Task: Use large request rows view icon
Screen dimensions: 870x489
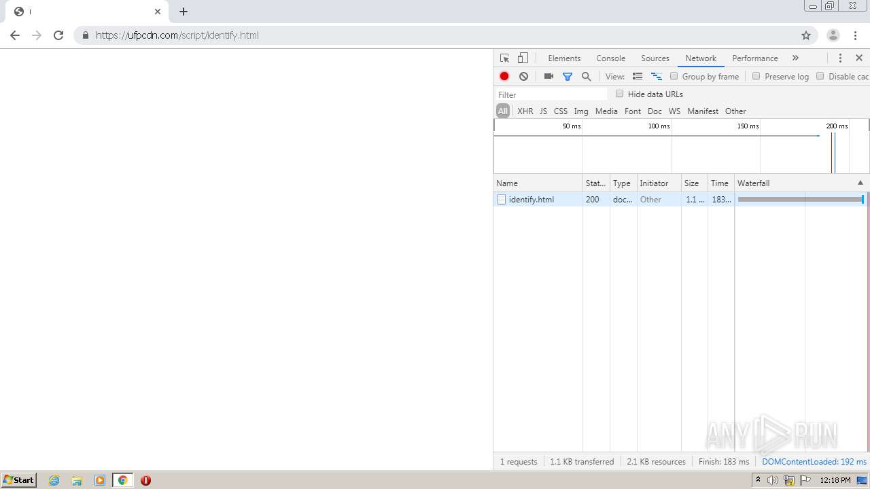Action: click(638, 77)
